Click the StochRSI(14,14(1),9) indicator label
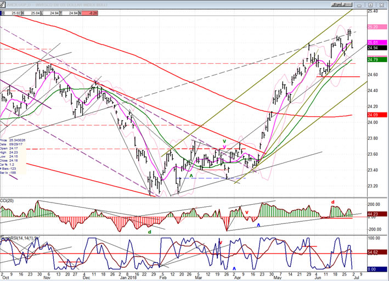389x281 pixels. 19,238
